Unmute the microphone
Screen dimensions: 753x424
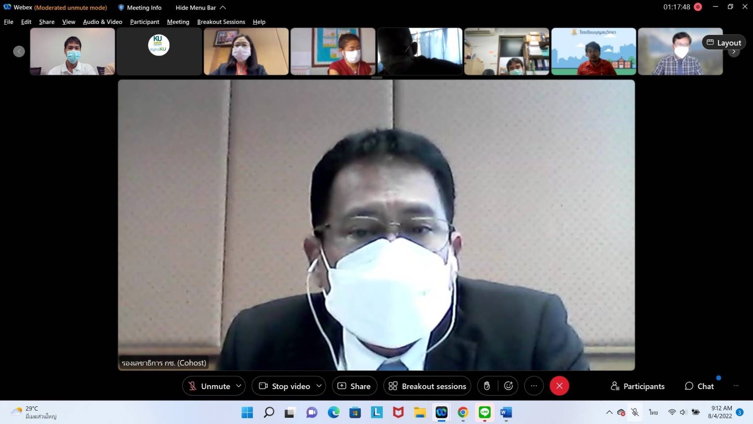click(x=209, y=386)
